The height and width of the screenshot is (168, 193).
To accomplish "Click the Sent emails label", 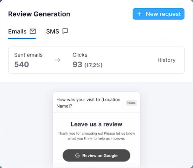I will (x=28, y=55).
